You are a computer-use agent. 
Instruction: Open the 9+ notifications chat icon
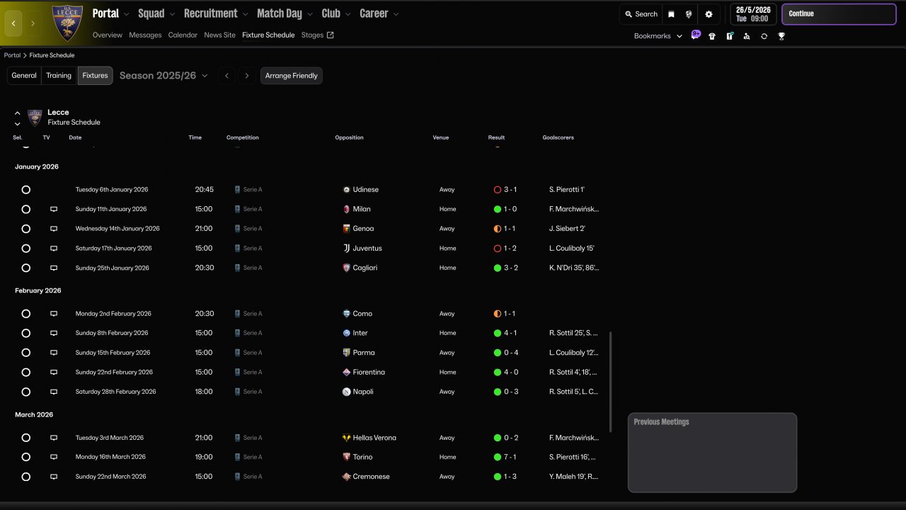pyautogui.click(x=696, y=35)
